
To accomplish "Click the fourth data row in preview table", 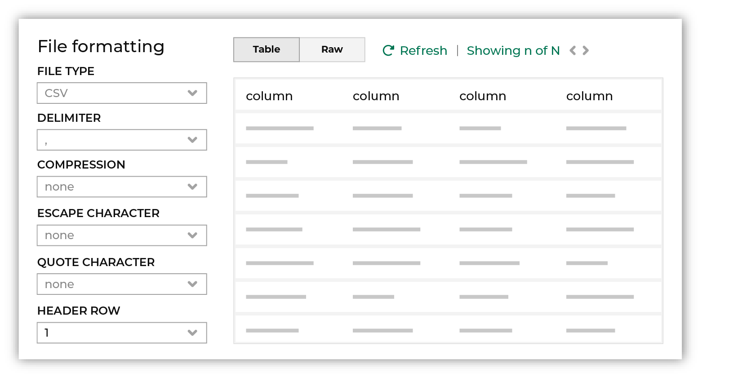I will point(448,229).
